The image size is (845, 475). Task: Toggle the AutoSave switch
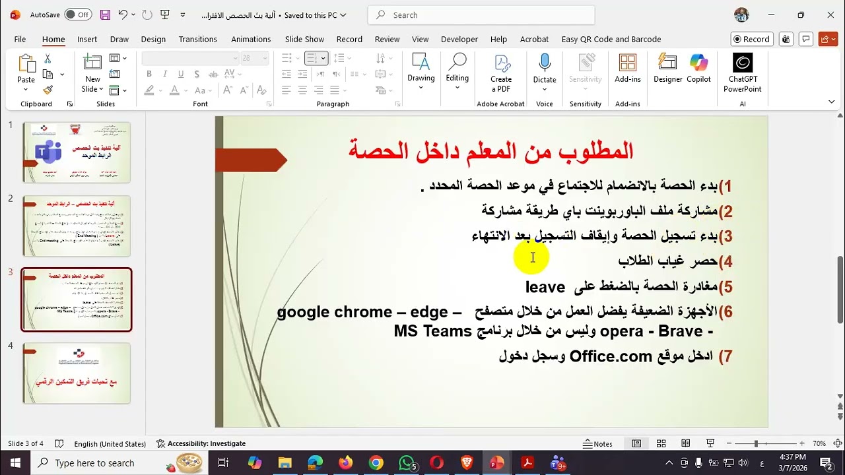(x=79, y=15)
